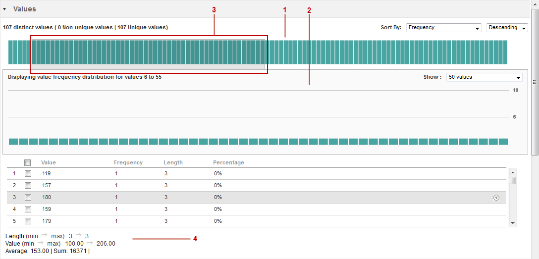Check the box for value 119
The height and width of the screenshot is (259, 539).
pos(28,173)
